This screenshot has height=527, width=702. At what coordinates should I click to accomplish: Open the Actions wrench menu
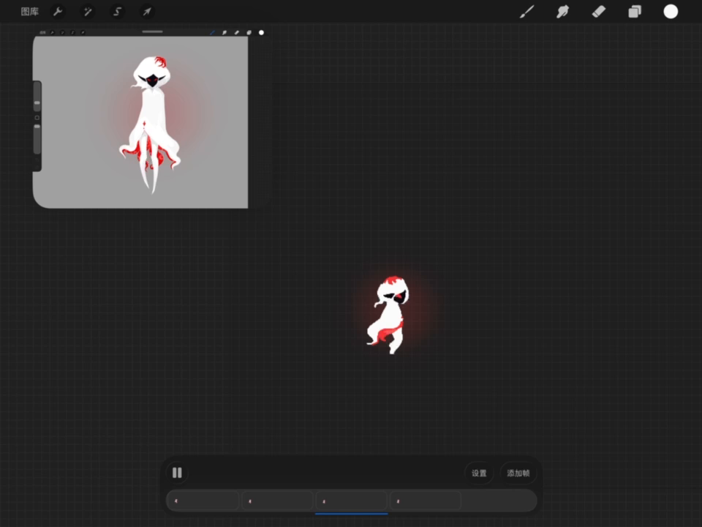58,12
